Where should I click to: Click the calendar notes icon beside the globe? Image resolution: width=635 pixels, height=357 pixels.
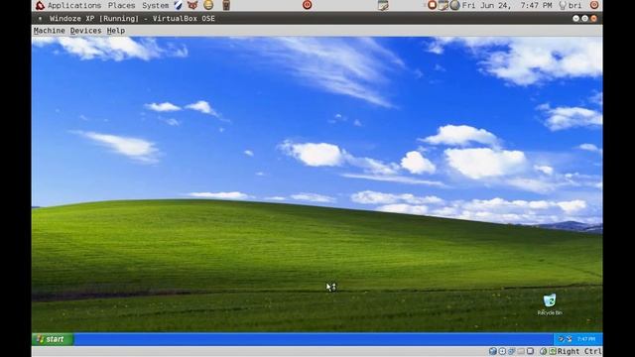[x=444, y=5]
